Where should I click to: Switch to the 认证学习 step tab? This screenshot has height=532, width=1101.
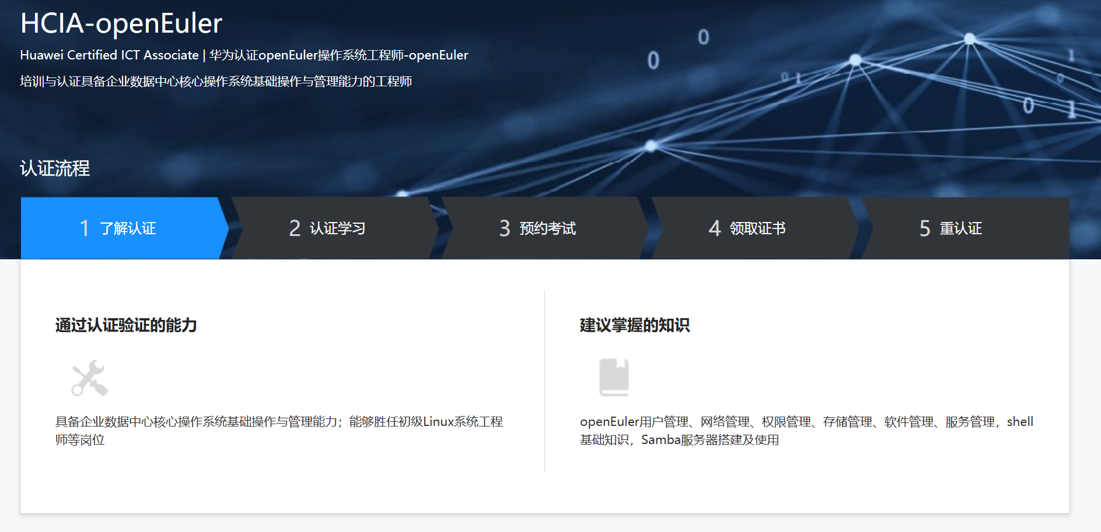pos(334,228)
